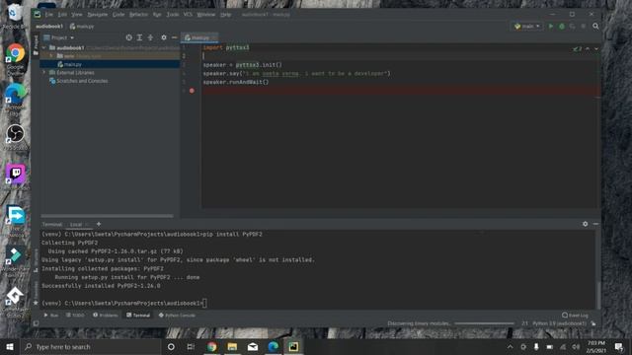Collapse the audiobook1 root folder
Image resolution: width=632 pixels, height=355 pixels.
click(x=43, y=47)
